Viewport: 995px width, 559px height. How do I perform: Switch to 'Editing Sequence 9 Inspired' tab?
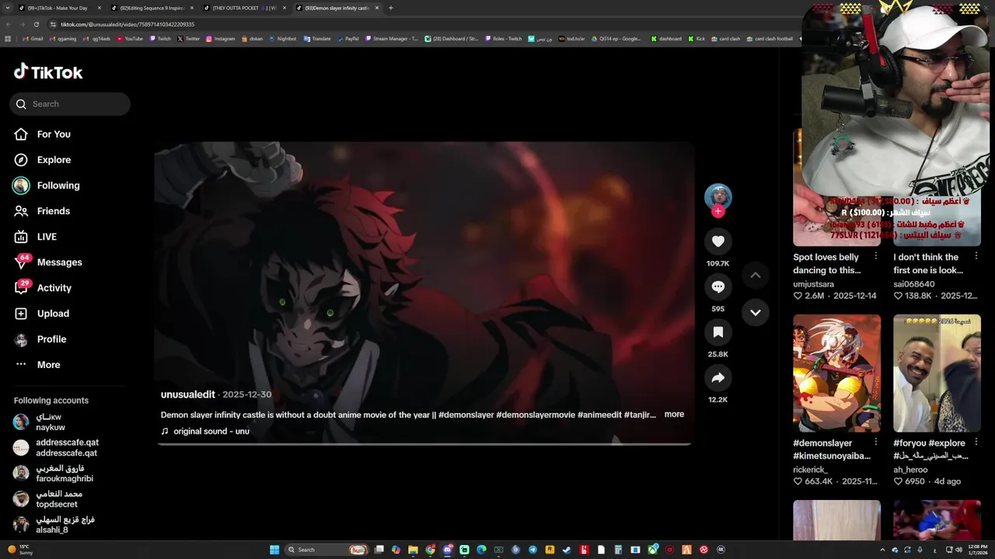tap(152, 8)
